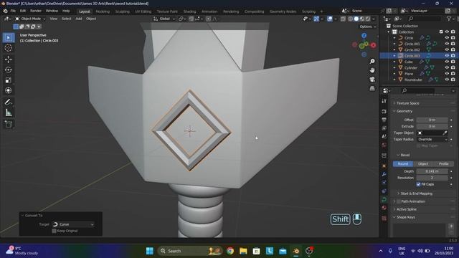The image size is (459, 258).
Task: Select the Scale tool
Action: click(9, 80)
